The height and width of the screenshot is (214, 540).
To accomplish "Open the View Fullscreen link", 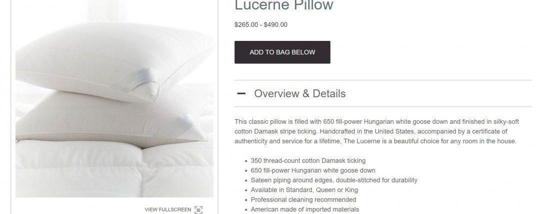I will click(x=167, y=210).
